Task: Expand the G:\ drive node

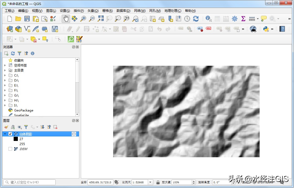Action: (x=5, y=95)
